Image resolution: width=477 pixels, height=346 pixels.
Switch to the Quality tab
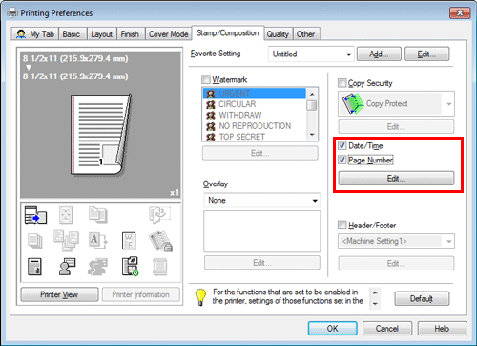click(278, 34)
